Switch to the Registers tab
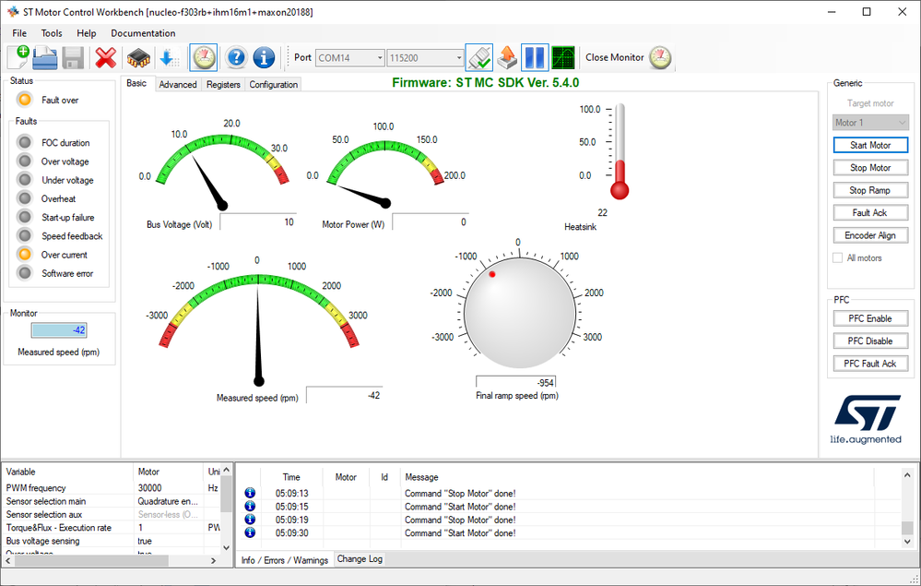This screenshot has height=586, width=921. 223,85
